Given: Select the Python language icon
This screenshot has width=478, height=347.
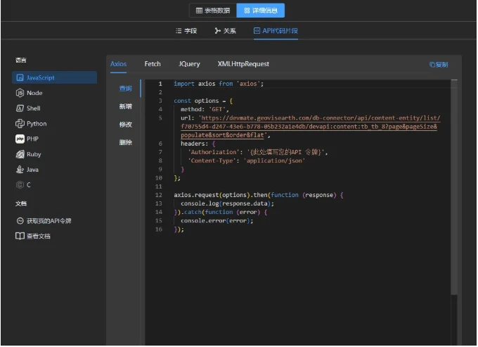Looking at the screenshot, I should [20, 124].
